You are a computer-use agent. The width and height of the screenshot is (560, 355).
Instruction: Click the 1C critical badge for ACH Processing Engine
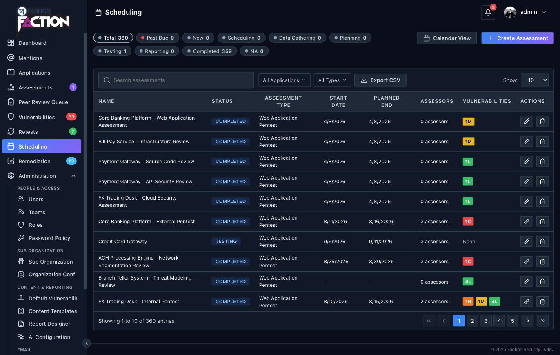[468, 262]
